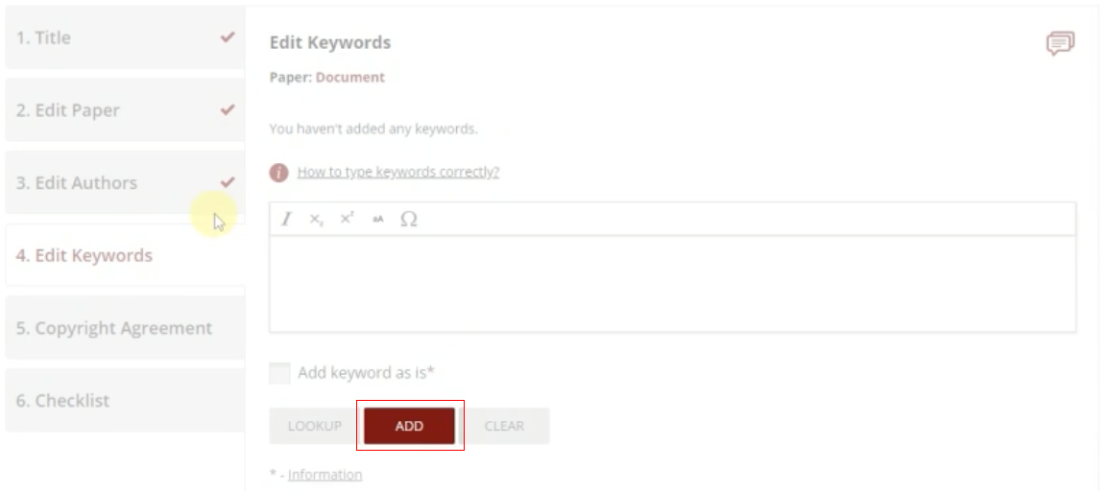Open the Copyright Agreement step
This screenshot has height=491, width=1106.
pyautogui.click(x=125, y=328)
